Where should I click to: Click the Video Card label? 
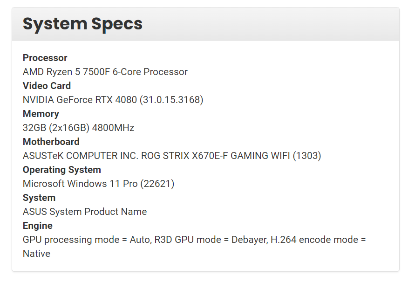point(47,86)
